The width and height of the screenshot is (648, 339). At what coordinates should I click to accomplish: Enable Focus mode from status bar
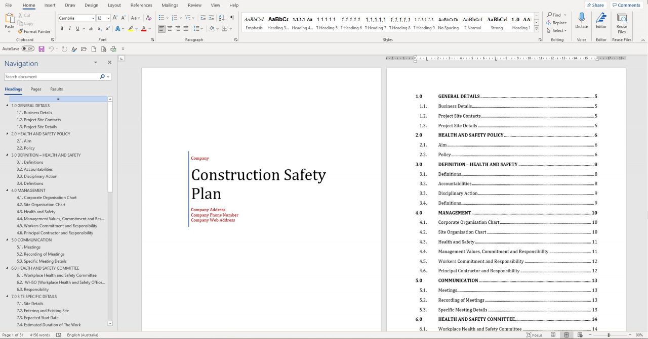(534, 335)
